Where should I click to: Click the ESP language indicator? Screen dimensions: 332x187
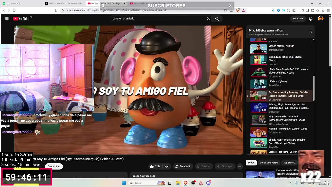pyautogui.click(x=303, y=183)
